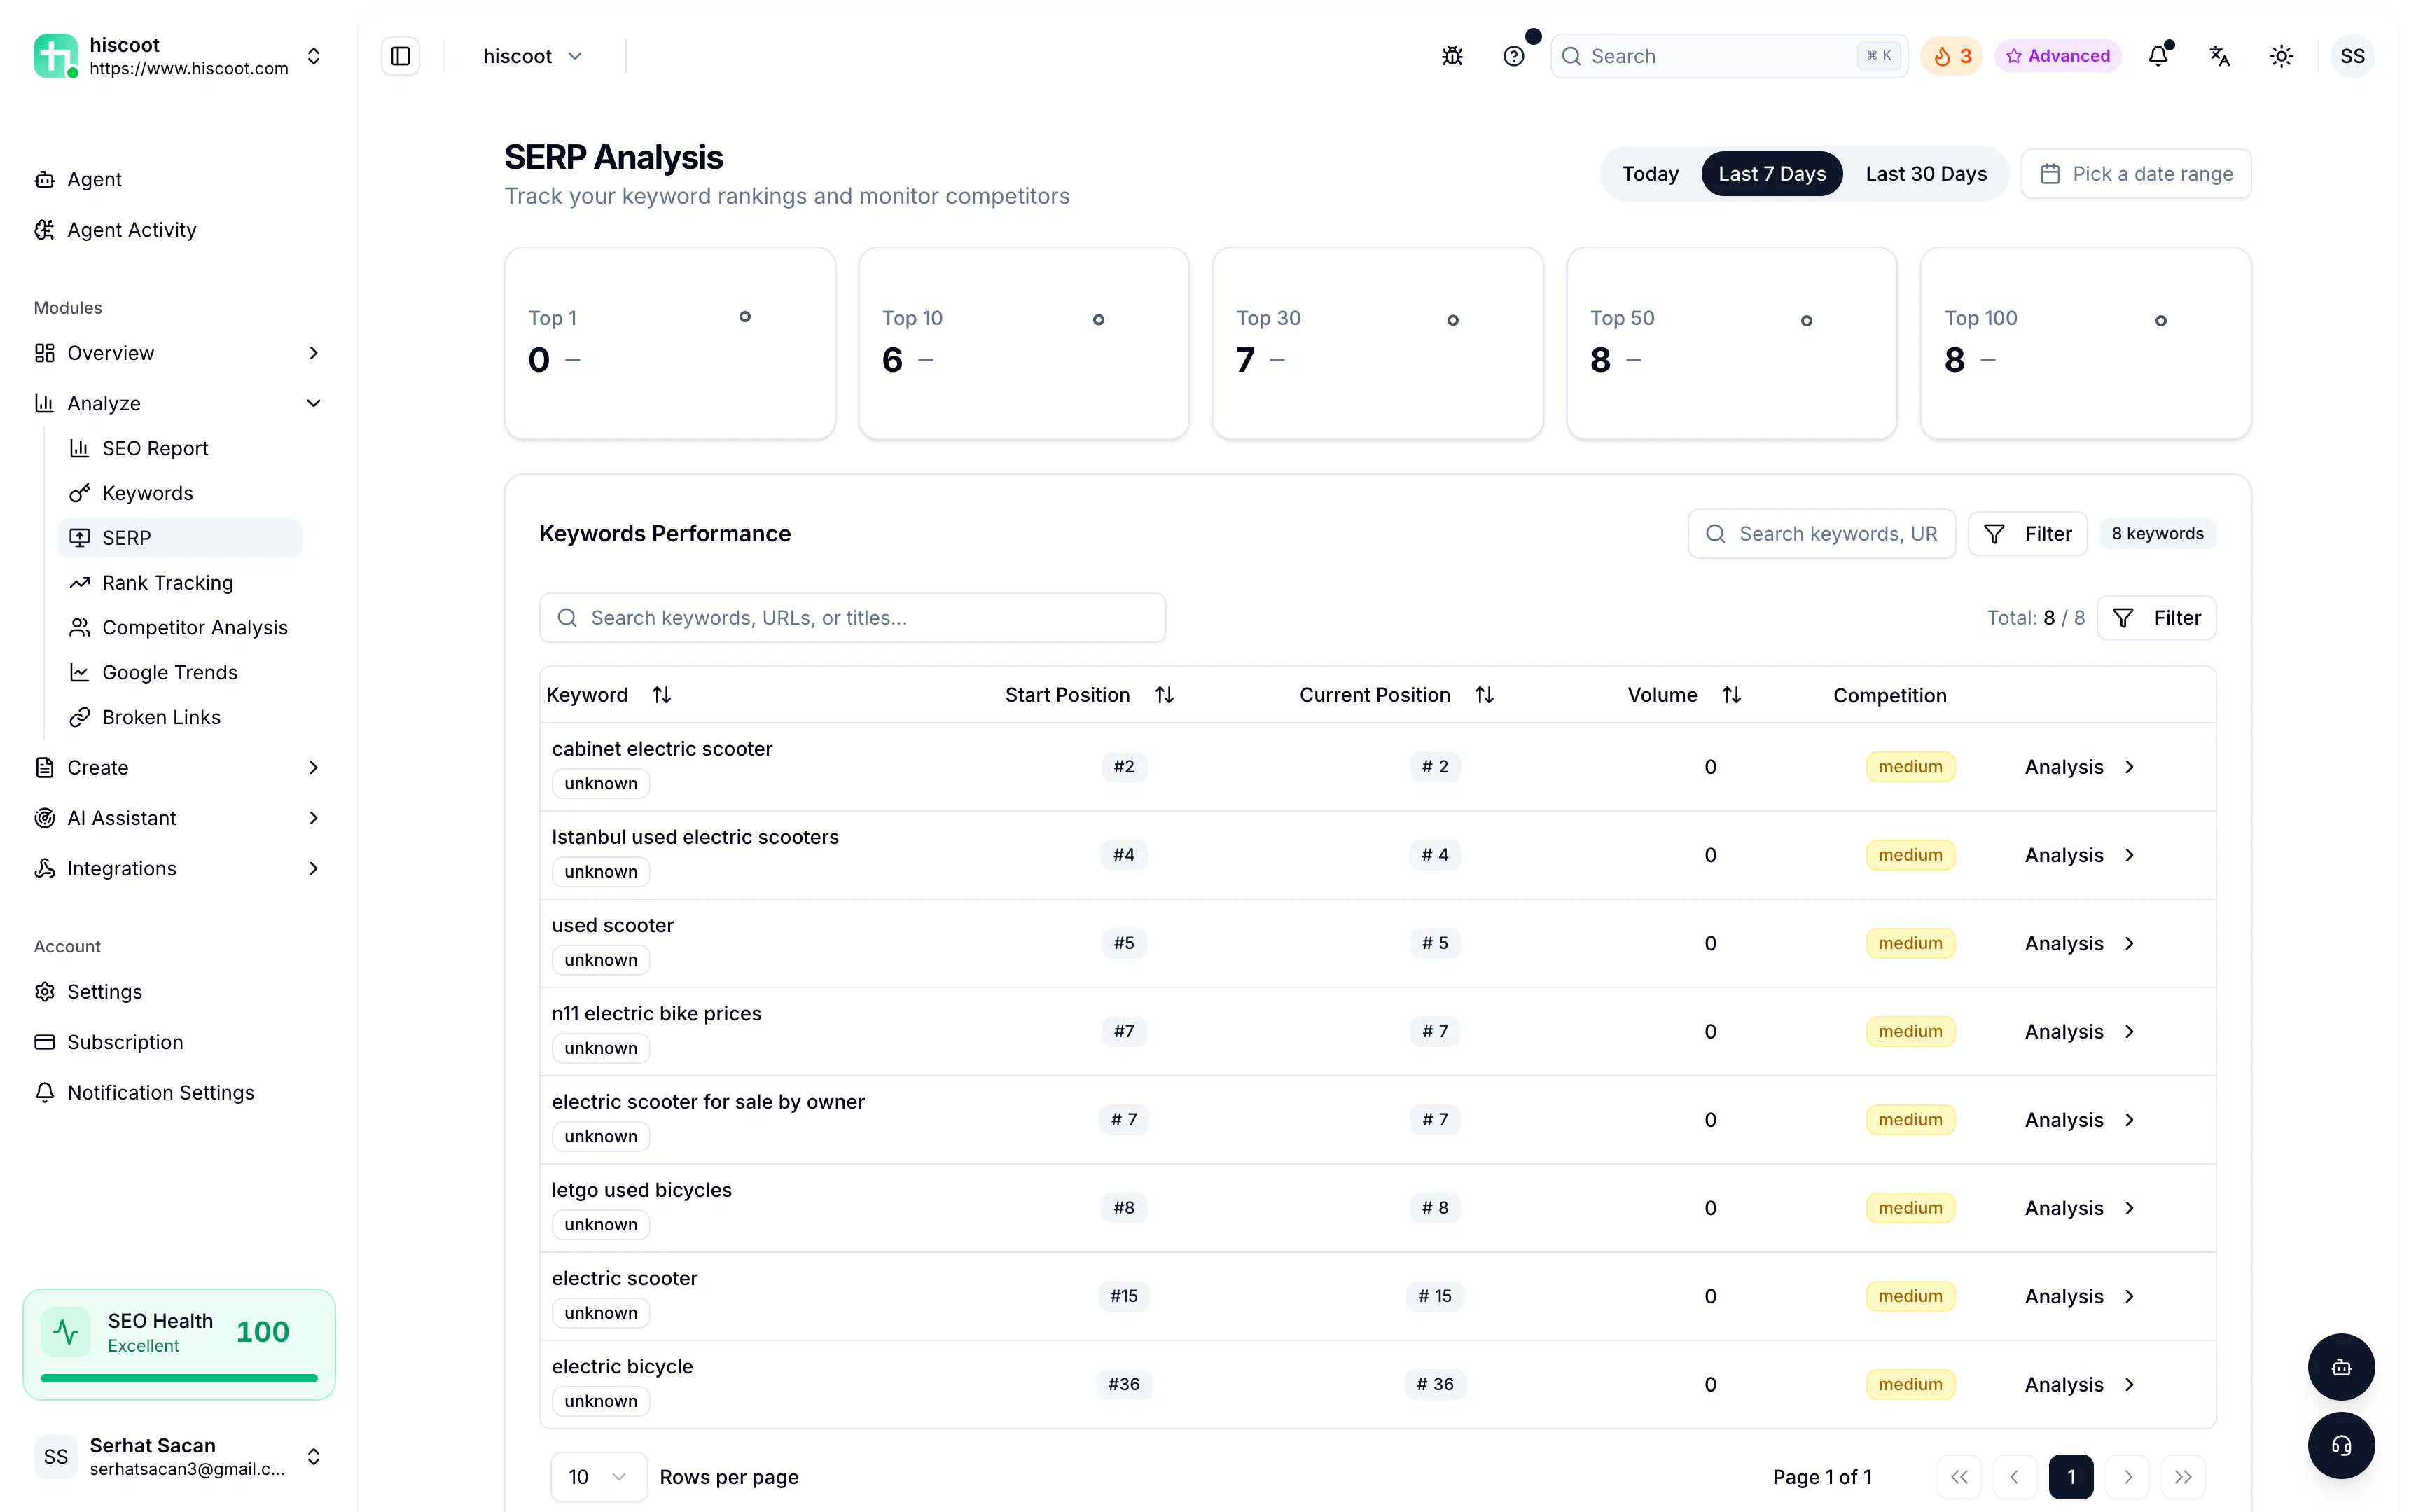Select the Last 7 Days range
The image size is (2409, 1512).
[x=1771, y=174]
